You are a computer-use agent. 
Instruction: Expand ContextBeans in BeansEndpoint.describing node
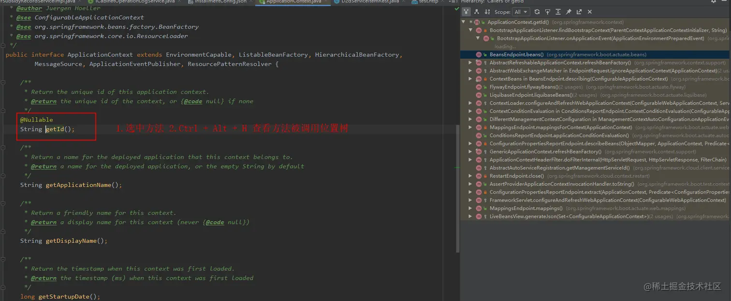pos(470,79)
